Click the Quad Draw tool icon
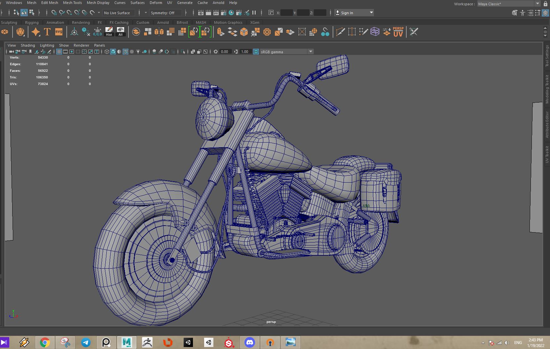This screenshot has height=349, width=550. [363, 32]
